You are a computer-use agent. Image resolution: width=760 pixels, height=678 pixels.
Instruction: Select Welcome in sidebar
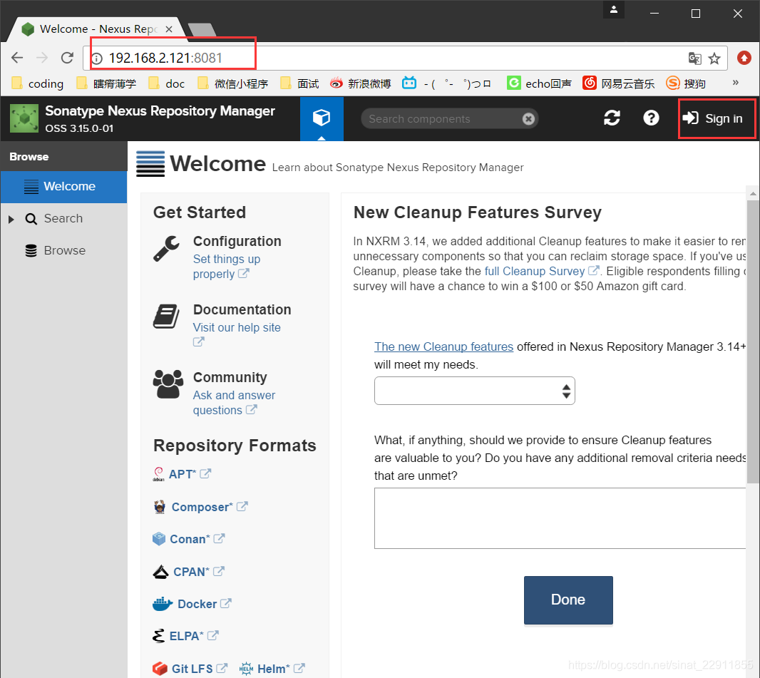63,187
